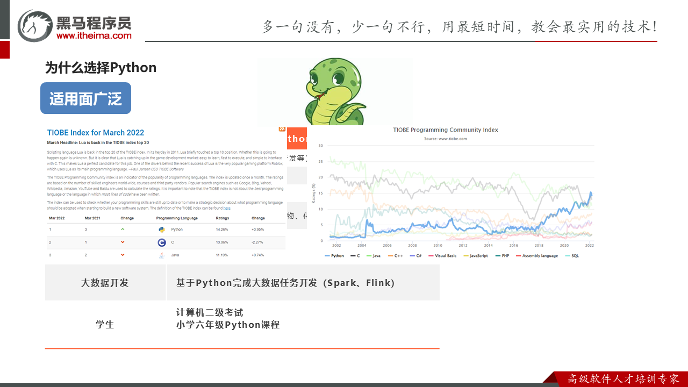Open the www.itheima.com link

[94, 35]
